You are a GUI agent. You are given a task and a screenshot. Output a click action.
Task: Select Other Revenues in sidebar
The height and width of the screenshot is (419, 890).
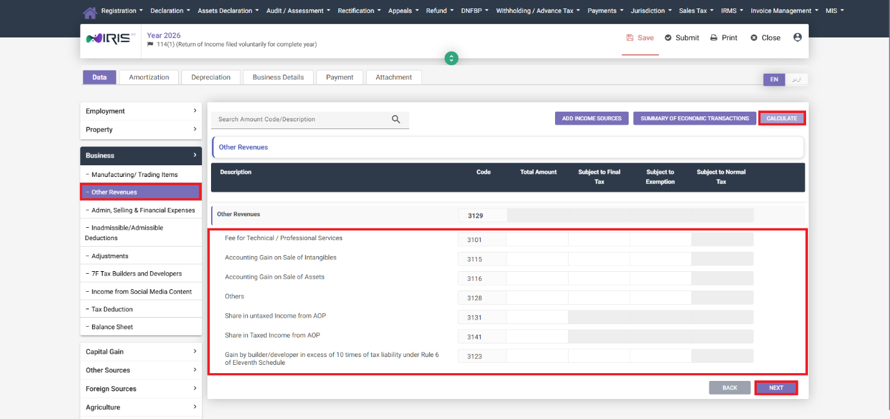coord(141,192)
